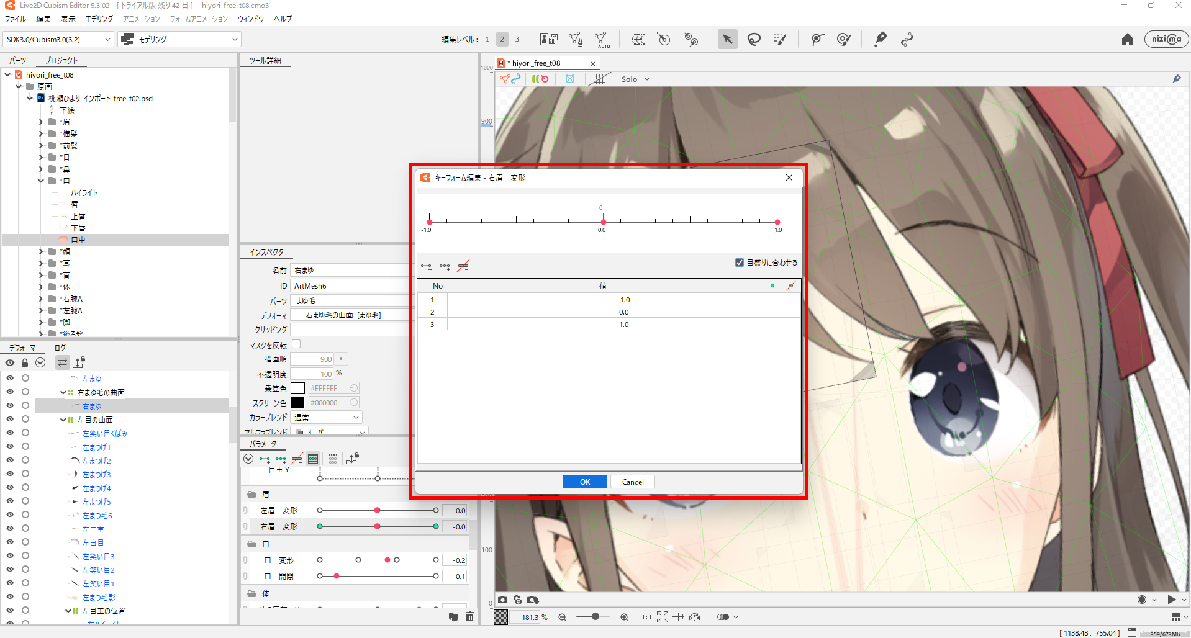Open SDK3.0/Cubism3.0 target version dropdown
Viewport: 1191px width, 638px height.
58,39
